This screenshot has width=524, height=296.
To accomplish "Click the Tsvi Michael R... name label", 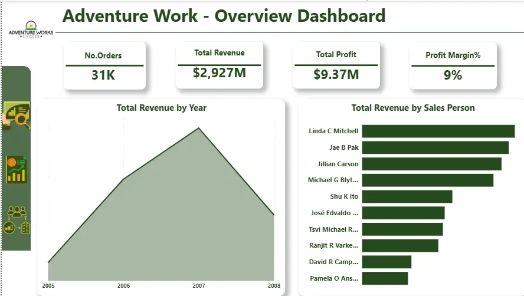I will point(333,229).
